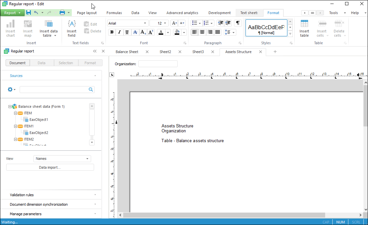Screen dimensions: 368x225
Task: Click the Print icon
Action: (62, 13)
